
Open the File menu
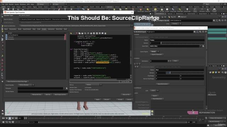(x=3, y=4)
